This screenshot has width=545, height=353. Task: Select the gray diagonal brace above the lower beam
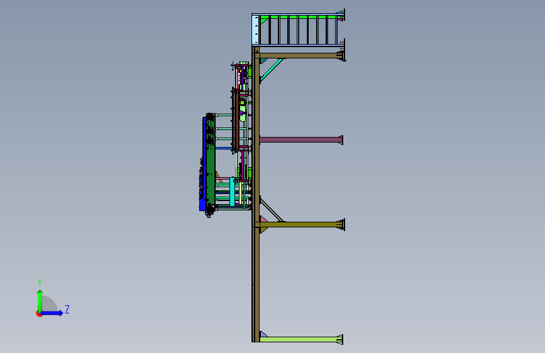click(x=272, y=210)
